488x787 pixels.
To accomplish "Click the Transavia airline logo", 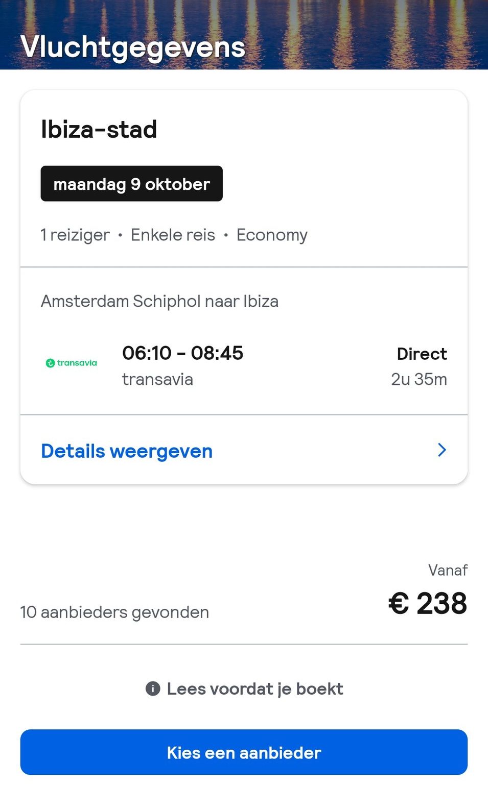I will [x=72, y=363].
